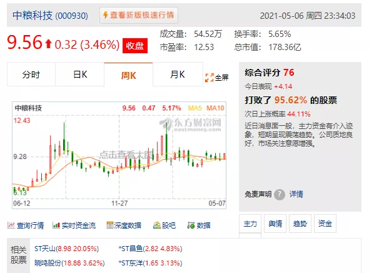The height and width of the screenshot is (273, 369).
Task: Open related stock 朗鸣股份 (18.88 3.62%)
Action: click(69, 263)
